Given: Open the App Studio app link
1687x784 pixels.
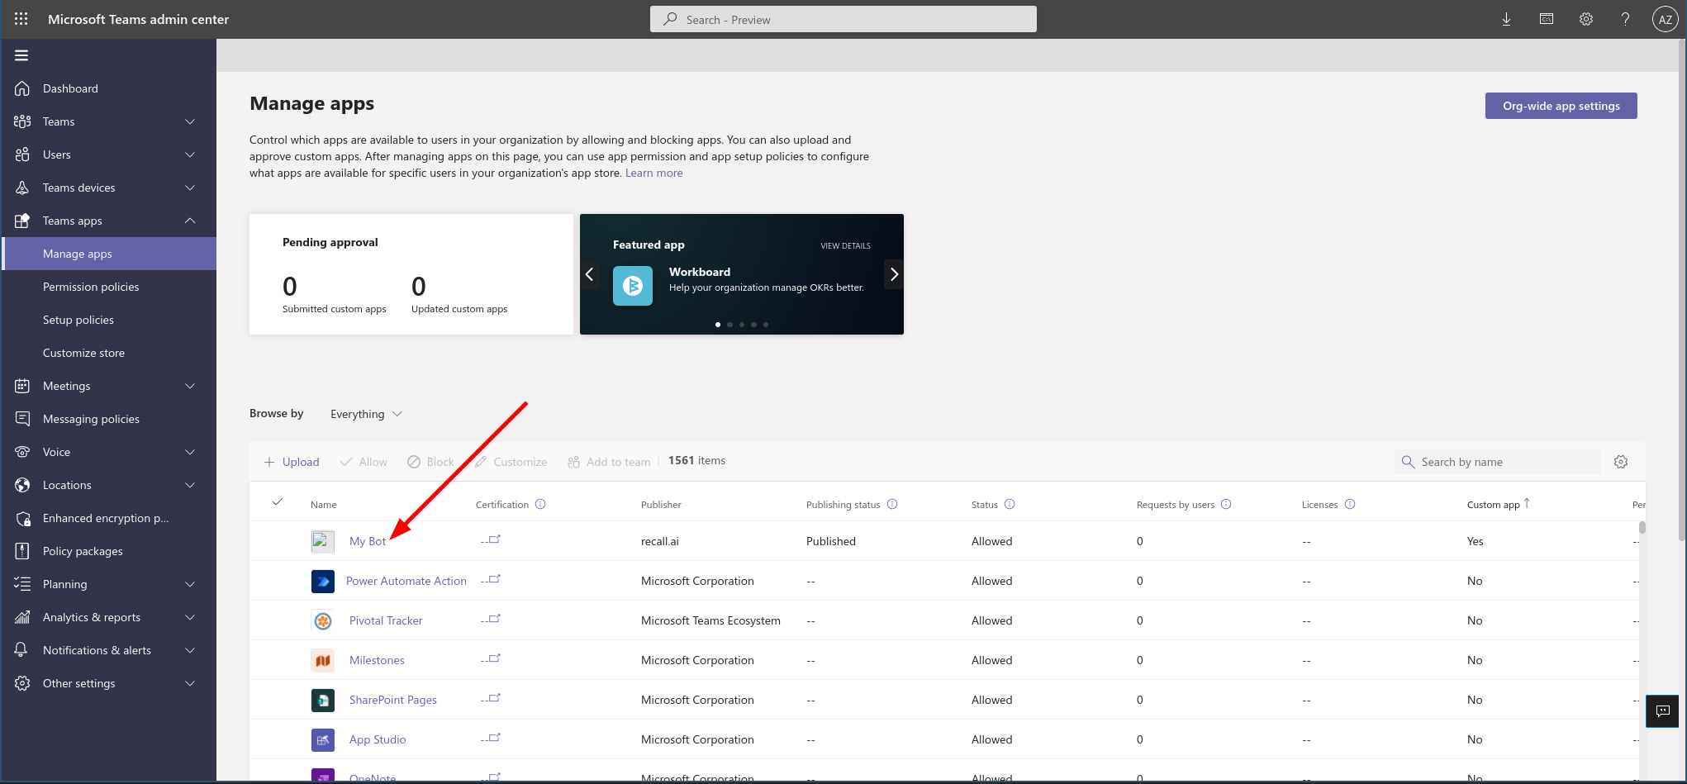Looking at the screenshot, I should 378,739.
